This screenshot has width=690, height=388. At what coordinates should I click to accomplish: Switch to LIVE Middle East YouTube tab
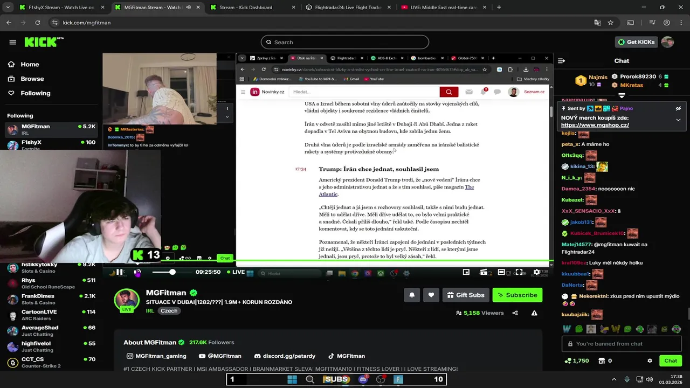pos(445,8)
